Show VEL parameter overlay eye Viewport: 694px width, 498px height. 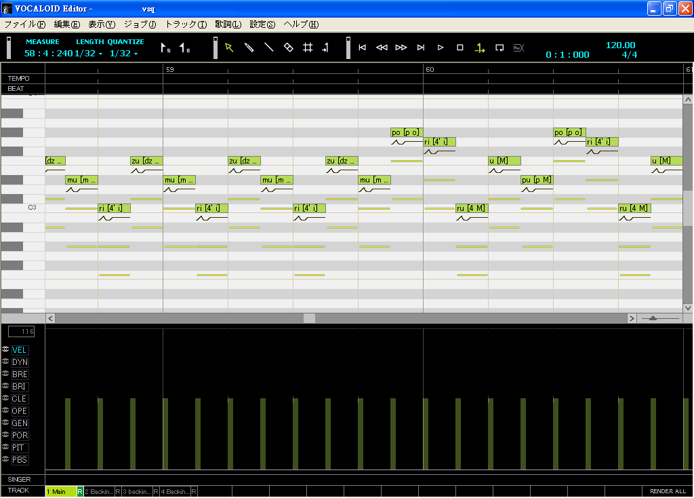[5, 349]
